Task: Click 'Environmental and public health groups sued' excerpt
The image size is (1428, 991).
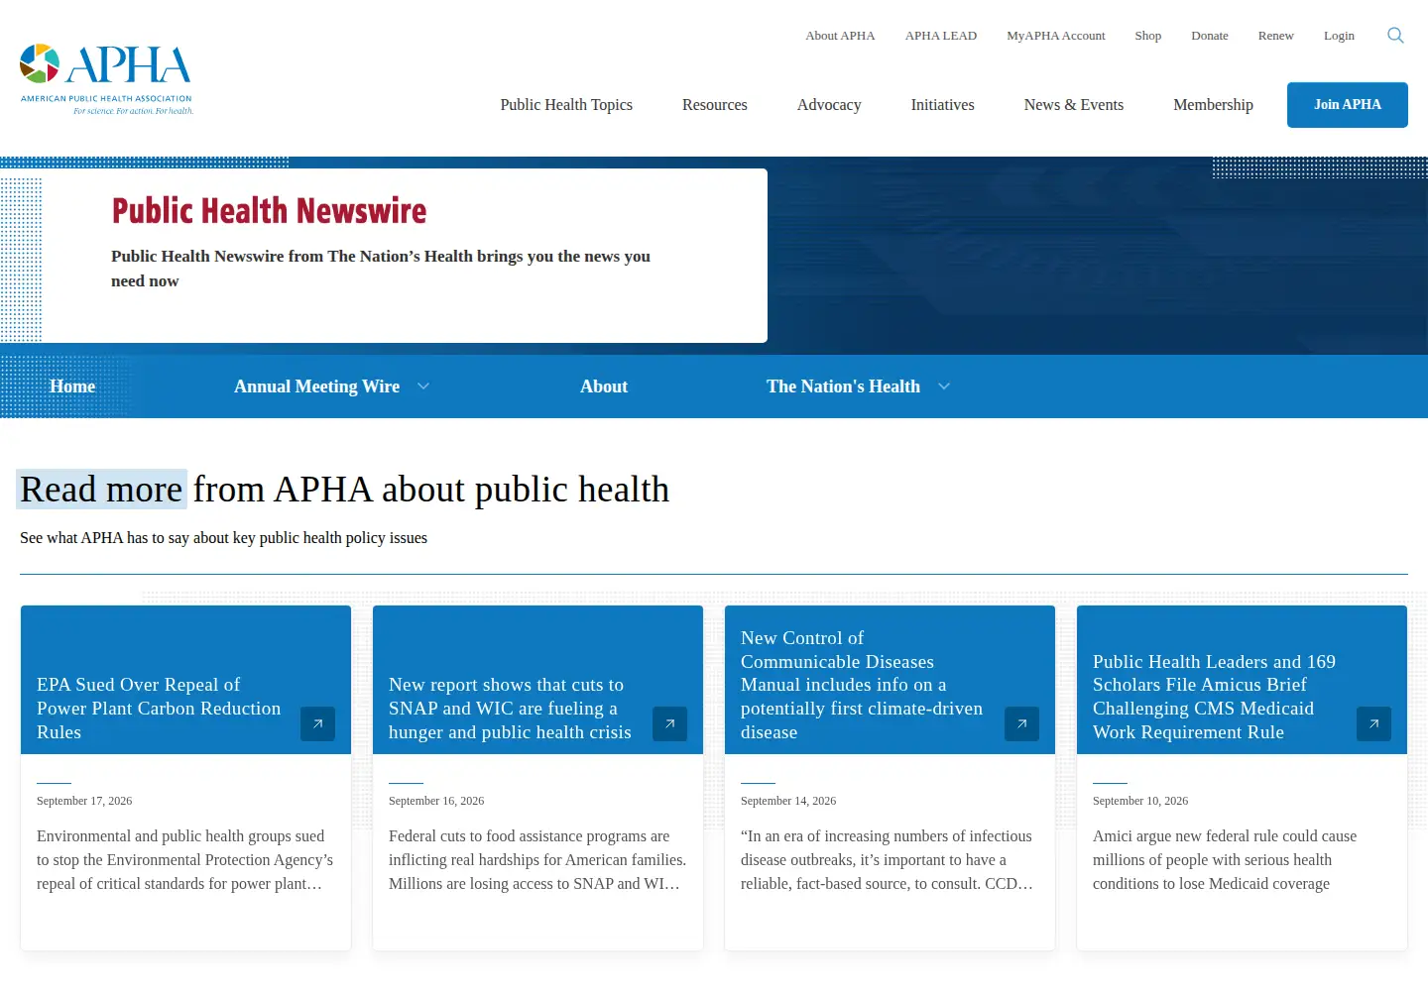Action: [x=185, y=860]
